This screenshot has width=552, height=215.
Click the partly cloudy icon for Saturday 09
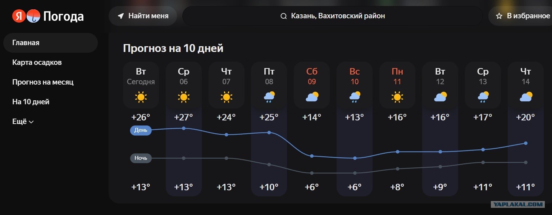tap(312, 97)
